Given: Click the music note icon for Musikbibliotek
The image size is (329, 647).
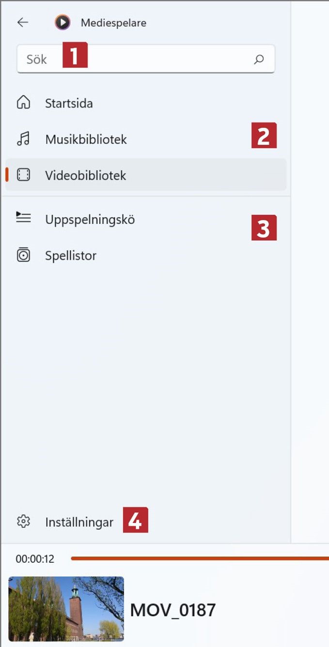Looking at the screenshot, I should [x=23, y=139].
